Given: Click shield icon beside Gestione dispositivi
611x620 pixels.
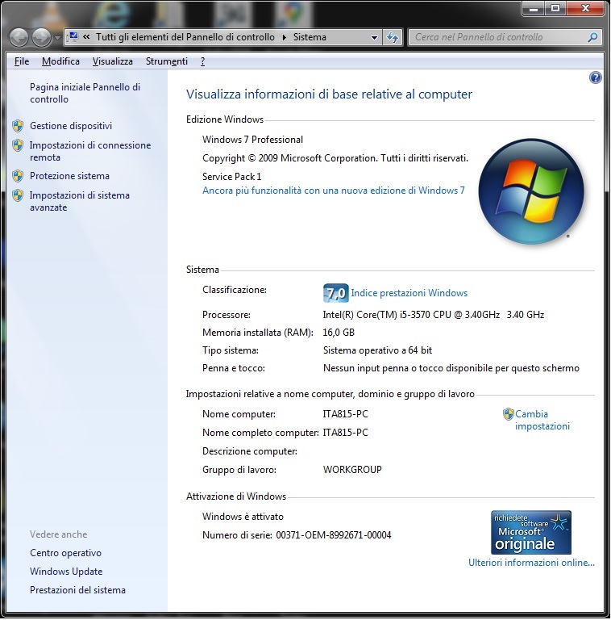Looking at the screenshot, I should point(18,126).
